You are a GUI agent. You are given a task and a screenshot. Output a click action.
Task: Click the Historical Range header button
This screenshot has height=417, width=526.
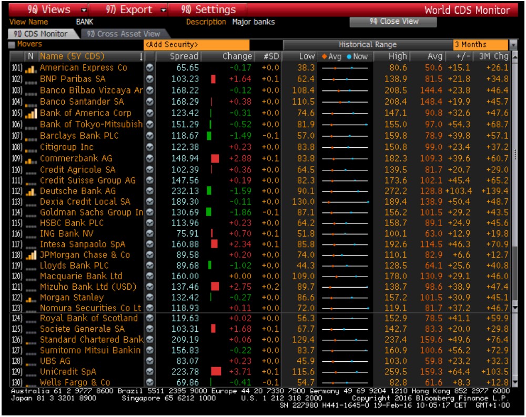(x=368, y=45)
